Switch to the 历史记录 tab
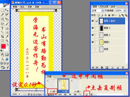The image size is (130, 97). click(104, 7)
